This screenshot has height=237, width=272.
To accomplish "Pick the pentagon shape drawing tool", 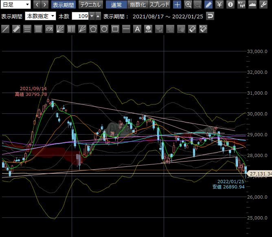I will [x=93, y=29].
